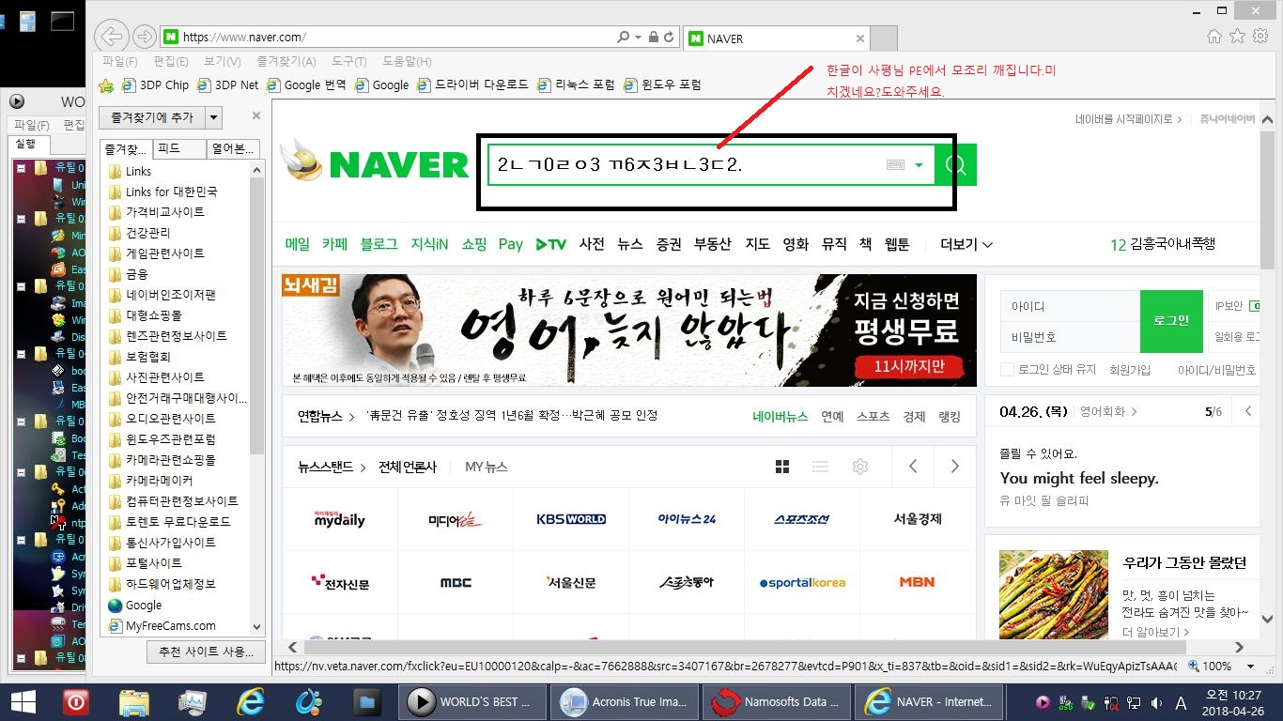Viewport: 1283px width, 721px height.
Task: Open WORLD'S BEST taskbar item
Action: (x=471, y=701)
